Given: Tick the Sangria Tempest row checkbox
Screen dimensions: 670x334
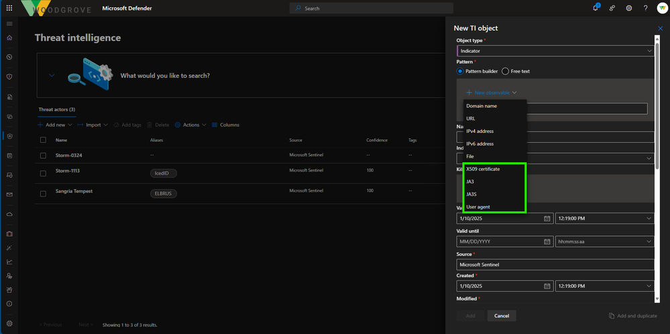Looking at the screenshot, I should point(43,192).
